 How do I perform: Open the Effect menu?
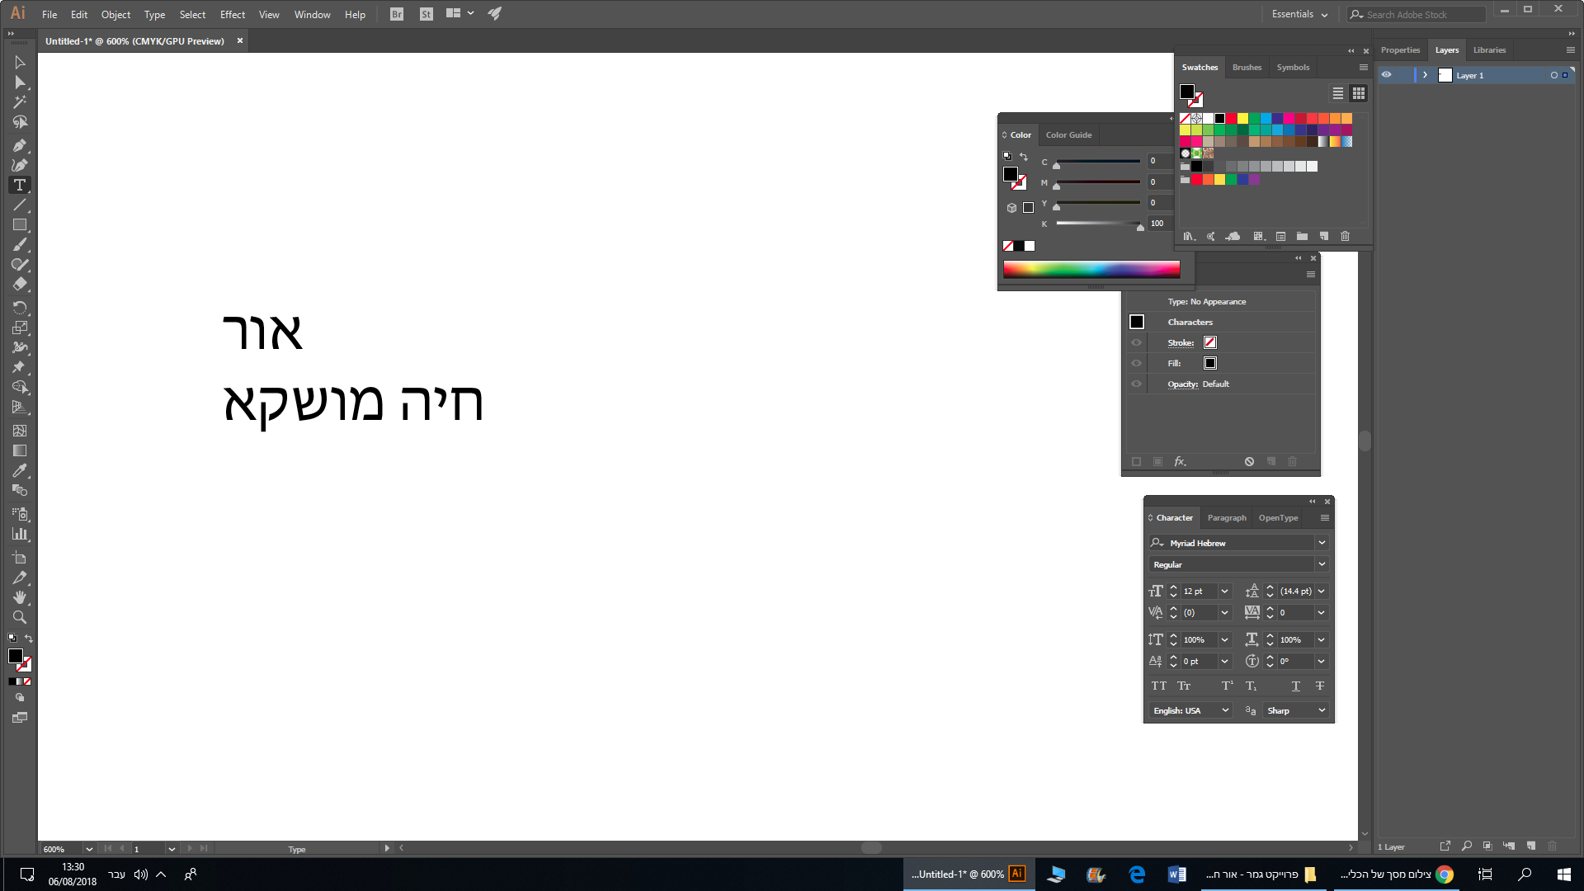pyautogui.click(x=232, y=14)
